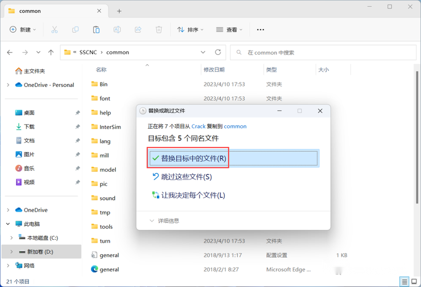Click the Paste clipboard icon
Screen dimensions: 421x287
click(x=96, y=29)
